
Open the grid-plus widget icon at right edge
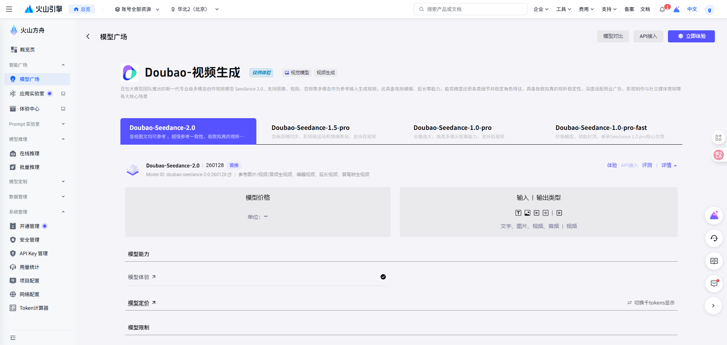718,138
